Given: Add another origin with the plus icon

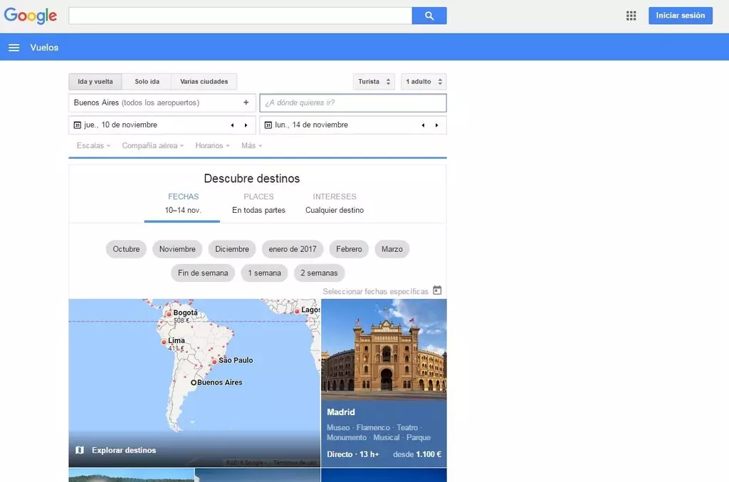Looking at the screenshot, I should tap(246, 103).
